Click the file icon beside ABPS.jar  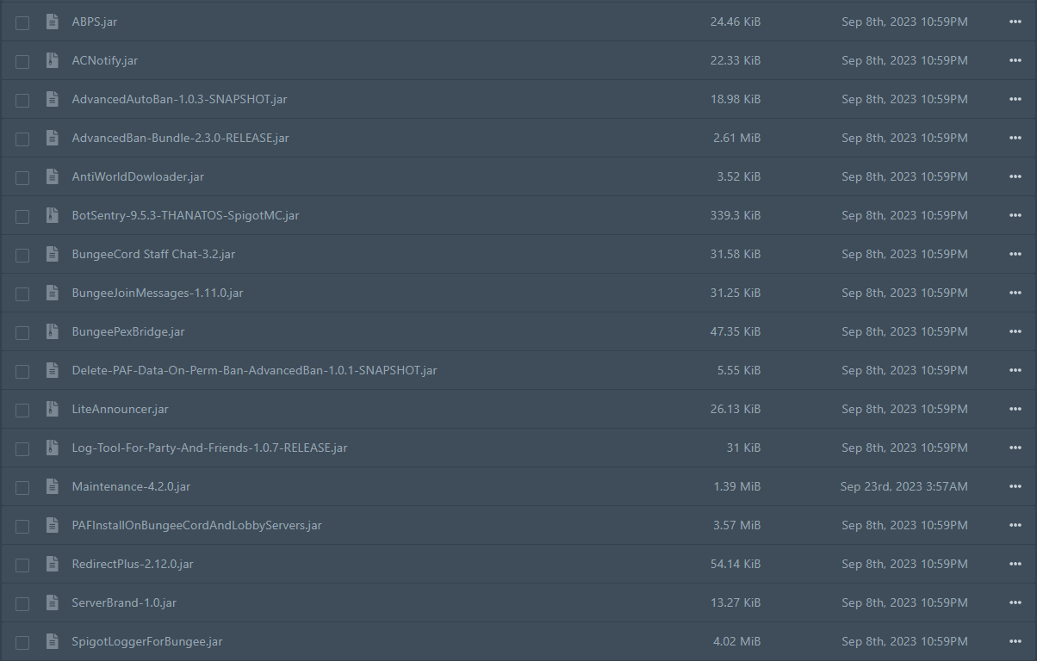[52, 22]
